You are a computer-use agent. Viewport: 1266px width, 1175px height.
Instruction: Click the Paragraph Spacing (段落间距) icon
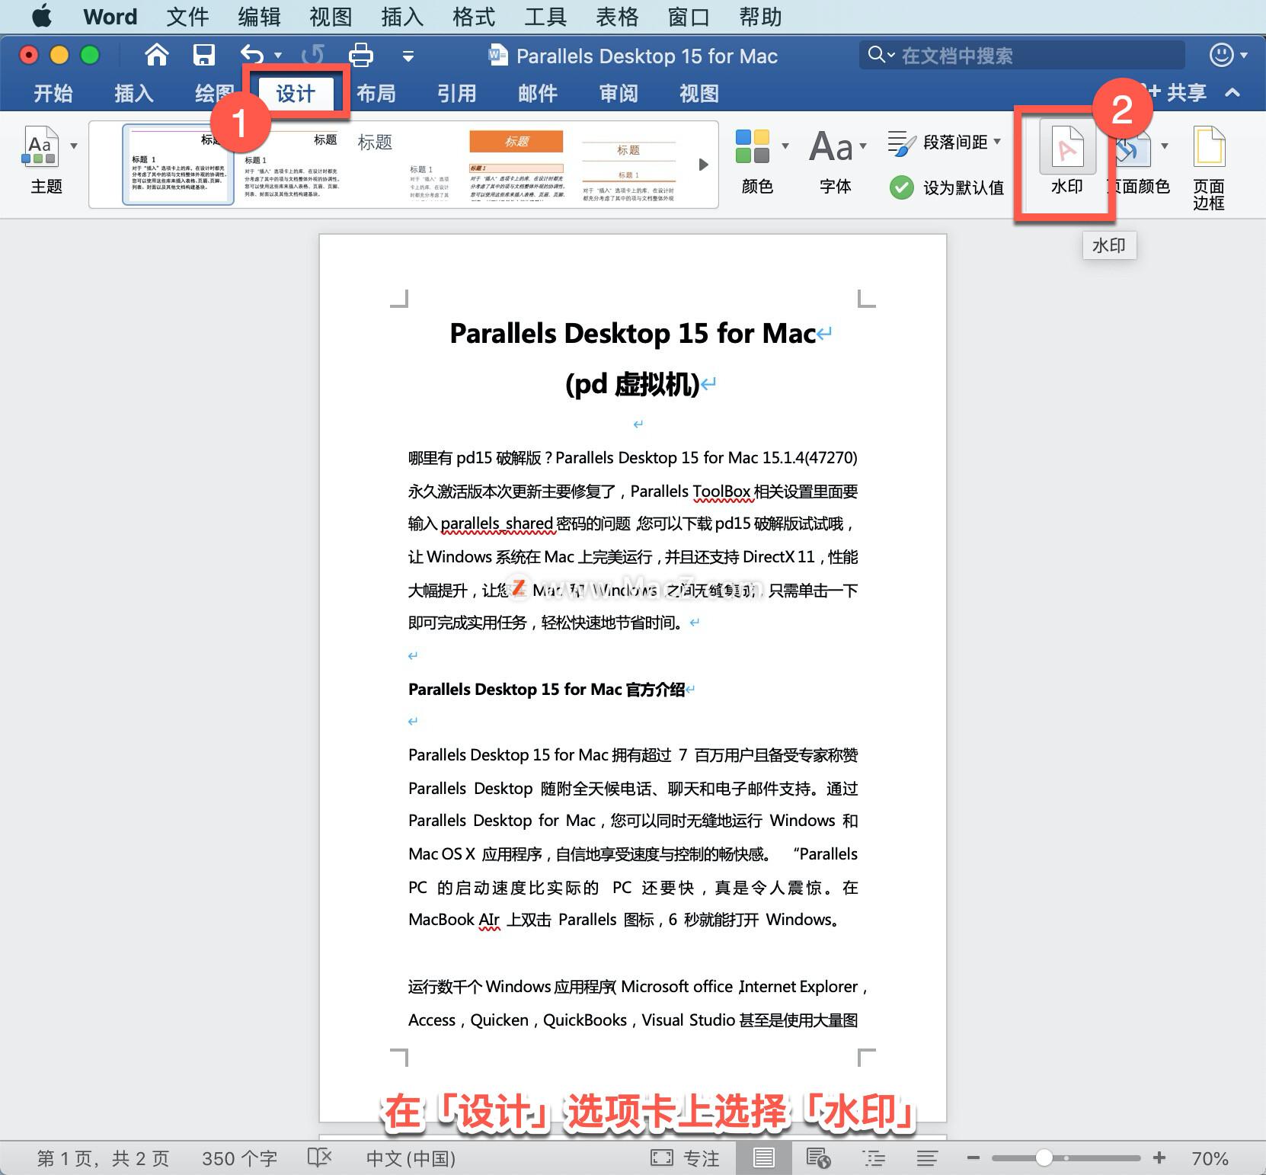click(x=901, y=142)
